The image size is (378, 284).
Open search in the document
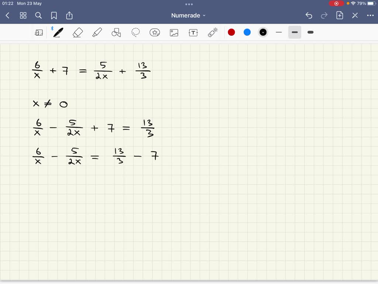(x=38, y=16)
